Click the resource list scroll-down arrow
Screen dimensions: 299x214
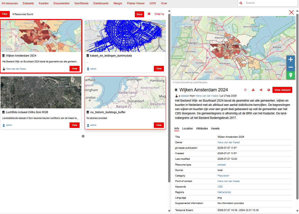coord(169,211)
